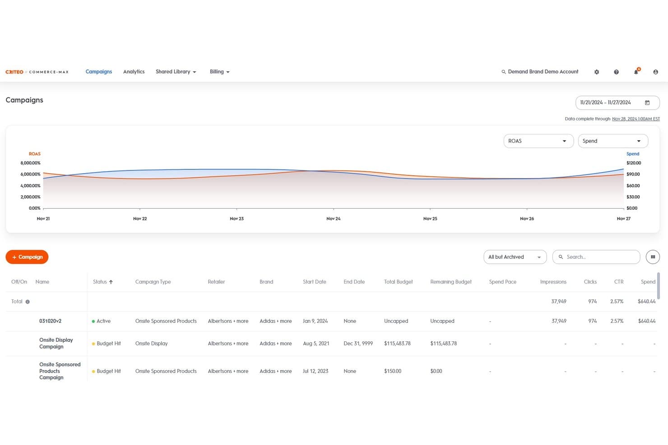
Task: View notifications bell icon
Action: (x=636, y=71)
